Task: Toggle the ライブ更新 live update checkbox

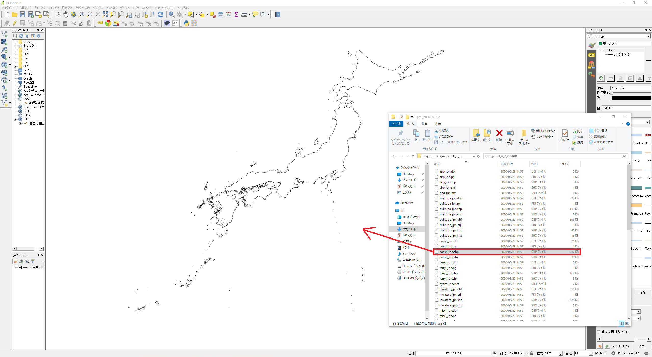Action: coord(613,346)
